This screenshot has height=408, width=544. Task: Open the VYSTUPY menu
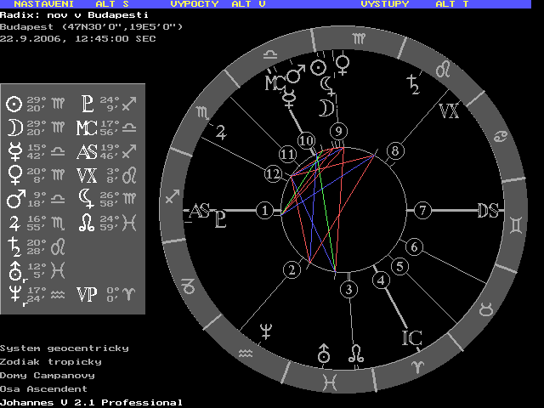click(385, 4)
